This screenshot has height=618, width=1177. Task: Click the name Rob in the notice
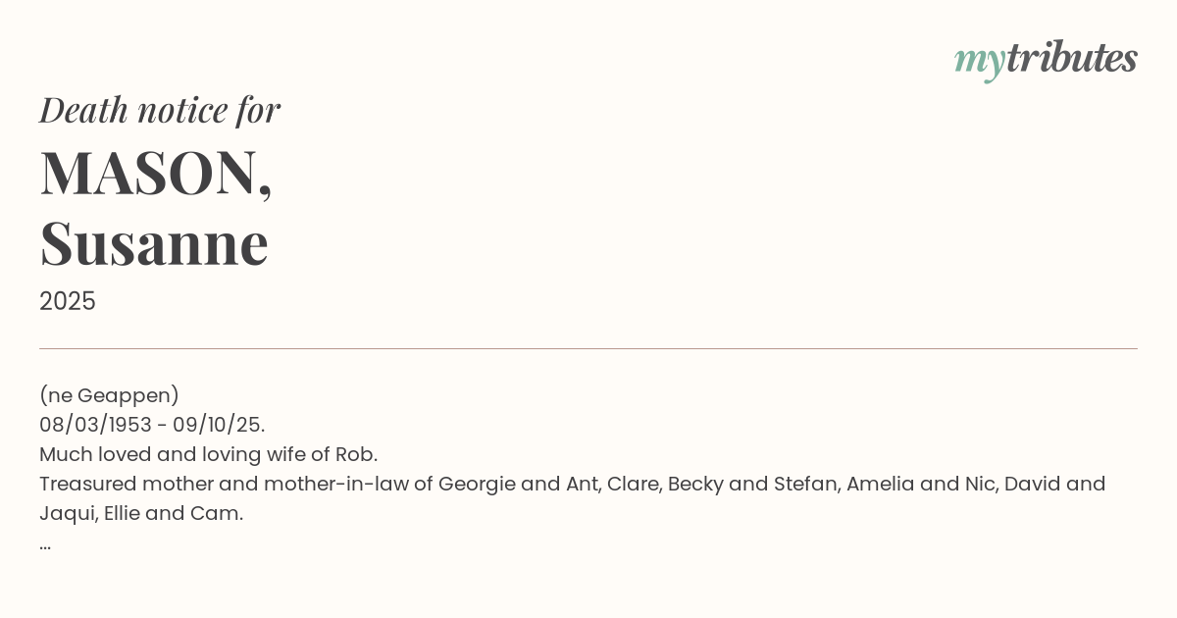pos(355,454)
